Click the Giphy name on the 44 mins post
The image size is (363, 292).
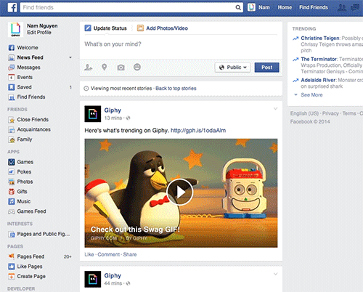(x=113, y=275)
